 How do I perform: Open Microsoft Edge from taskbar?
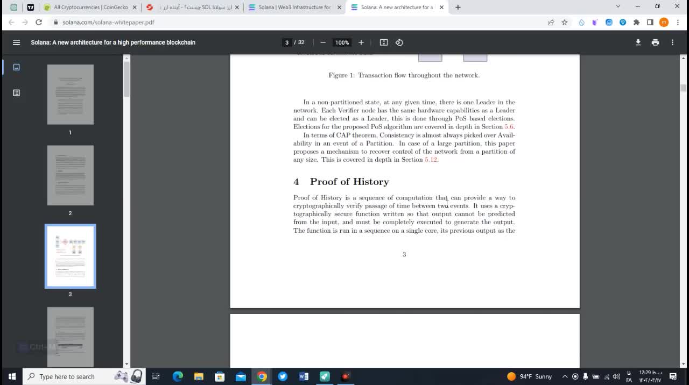pyautogui.click(x=178, y=376)
